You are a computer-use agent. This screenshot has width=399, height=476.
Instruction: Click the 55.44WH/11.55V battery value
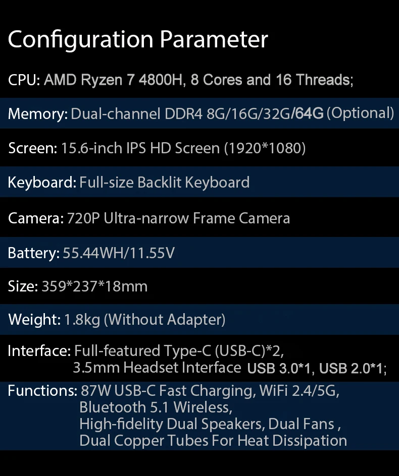(119, 253)
